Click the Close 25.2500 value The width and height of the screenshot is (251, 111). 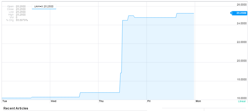click(x=21, y=9)
